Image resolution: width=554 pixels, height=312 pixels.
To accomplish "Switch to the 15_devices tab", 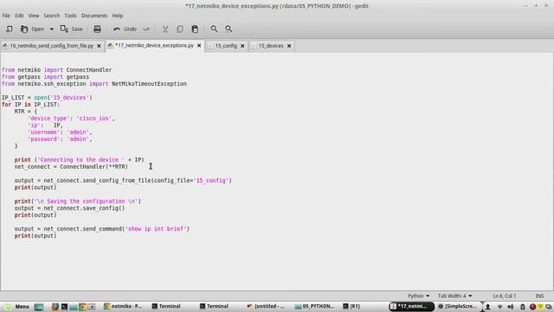I will click(271, 46).
